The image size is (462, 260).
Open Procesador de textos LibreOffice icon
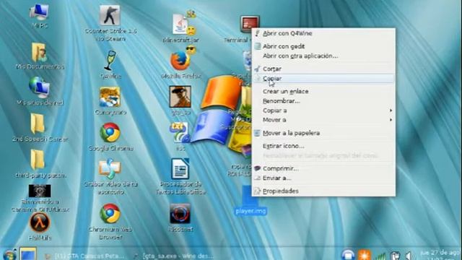[x=180, y=168]
